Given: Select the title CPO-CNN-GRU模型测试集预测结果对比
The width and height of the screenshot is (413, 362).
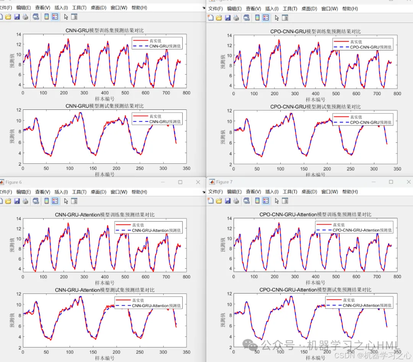Looking at the screenshot, I should 315,107.
